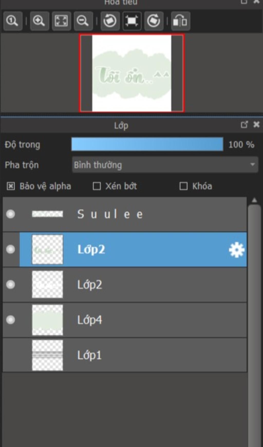Enable the Xén bớt checkbox
The image size is (263, 447).
pos(97,186)
